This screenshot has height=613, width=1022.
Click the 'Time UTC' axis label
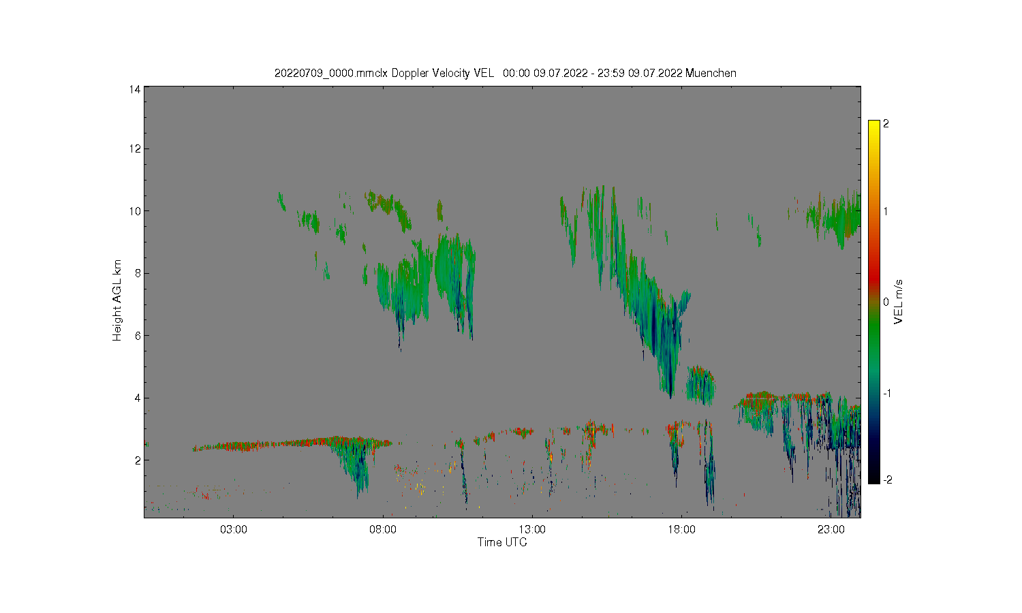[x=502, y=542]
